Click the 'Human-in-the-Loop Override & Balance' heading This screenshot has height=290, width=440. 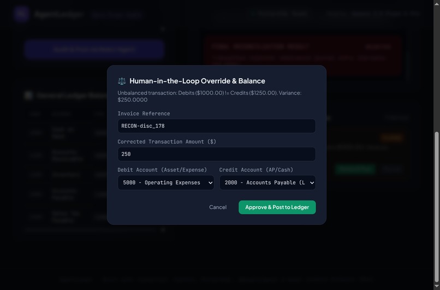pyautogui.click(x=197, y=81)
